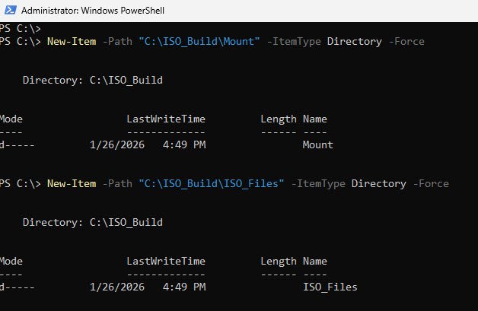
Task: Click the -Force flag on the Mount command
Action: coord(406,41)
